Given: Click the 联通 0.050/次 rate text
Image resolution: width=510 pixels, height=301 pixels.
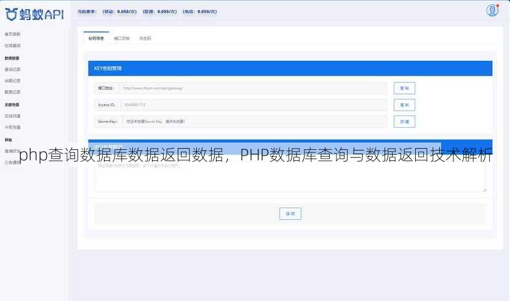Looking at the screenshot, I should coord(160,12).
